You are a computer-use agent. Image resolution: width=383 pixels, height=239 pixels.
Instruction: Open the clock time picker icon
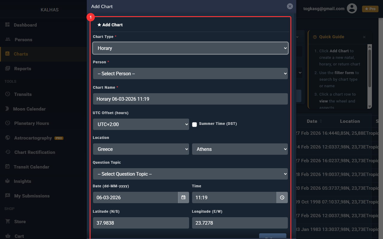pos(282,197)
